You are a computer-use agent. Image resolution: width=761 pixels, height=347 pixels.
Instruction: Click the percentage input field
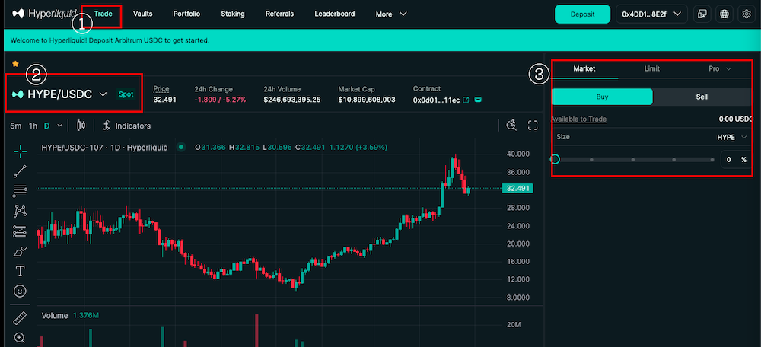click(736, 159)
